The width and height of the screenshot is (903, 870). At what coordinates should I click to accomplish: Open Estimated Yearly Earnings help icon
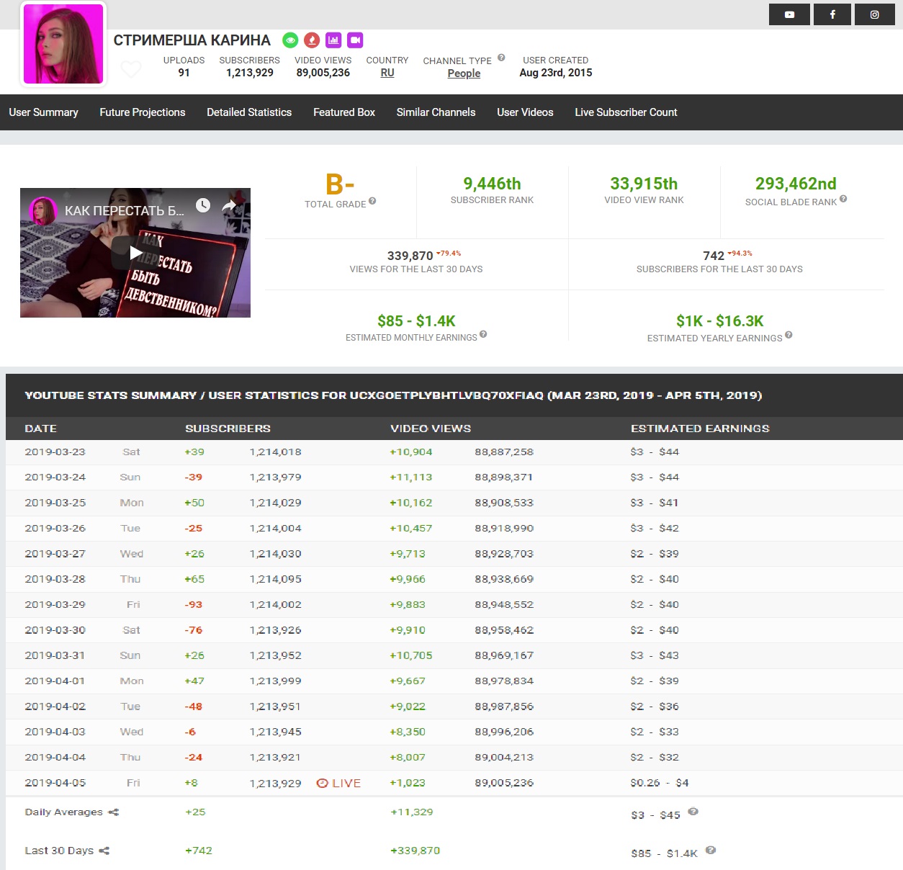(789, 334)
